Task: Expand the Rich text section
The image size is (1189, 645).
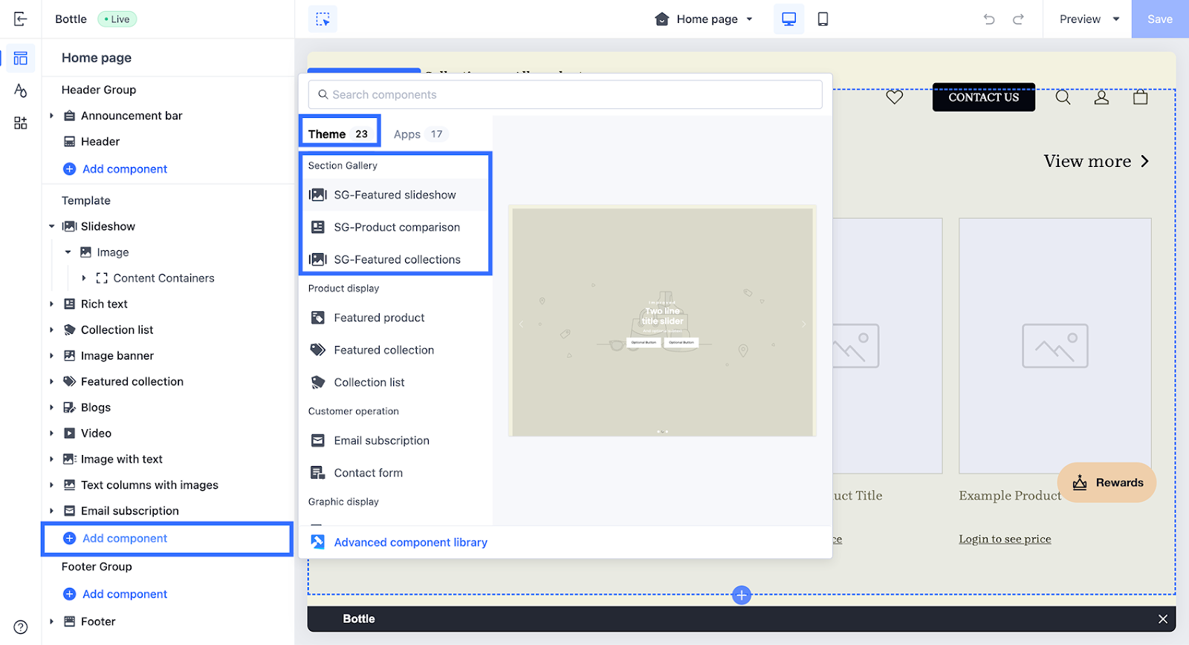Action: [51, 304]
